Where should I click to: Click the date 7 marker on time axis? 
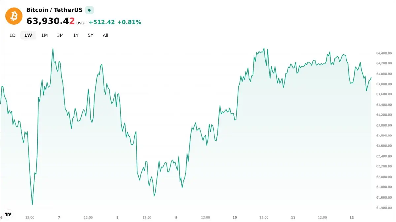pyautogui.click(x=59, y=217)
